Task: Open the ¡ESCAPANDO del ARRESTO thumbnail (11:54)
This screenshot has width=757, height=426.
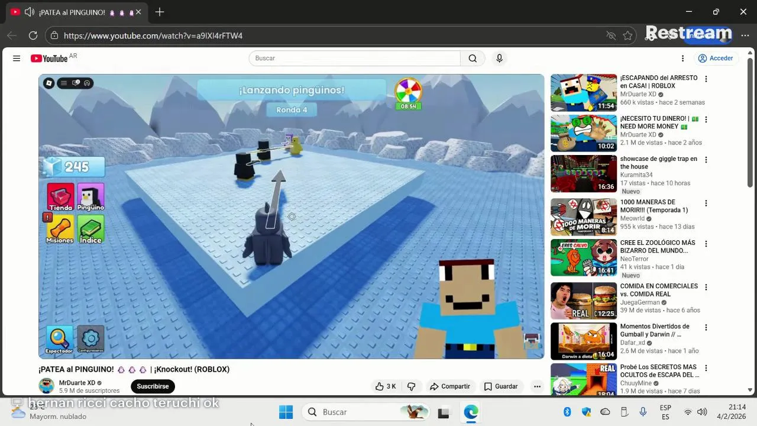Action: coord(584,93)
